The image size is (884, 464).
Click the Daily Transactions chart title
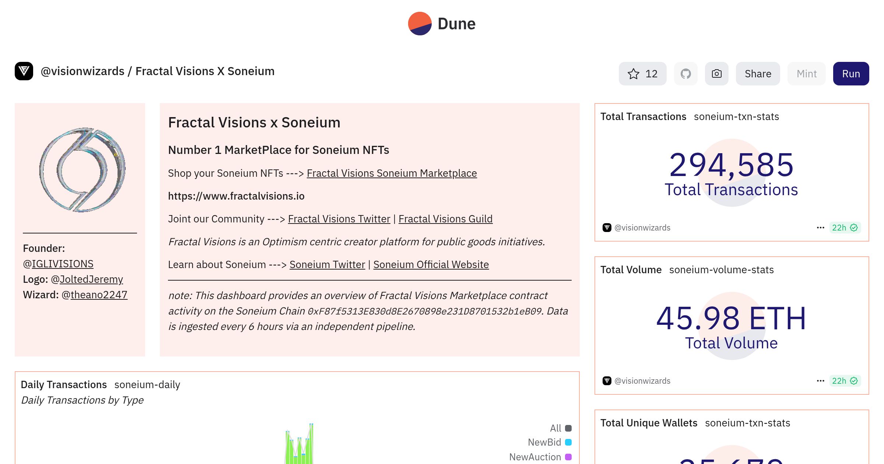click(x=64, y=384)
